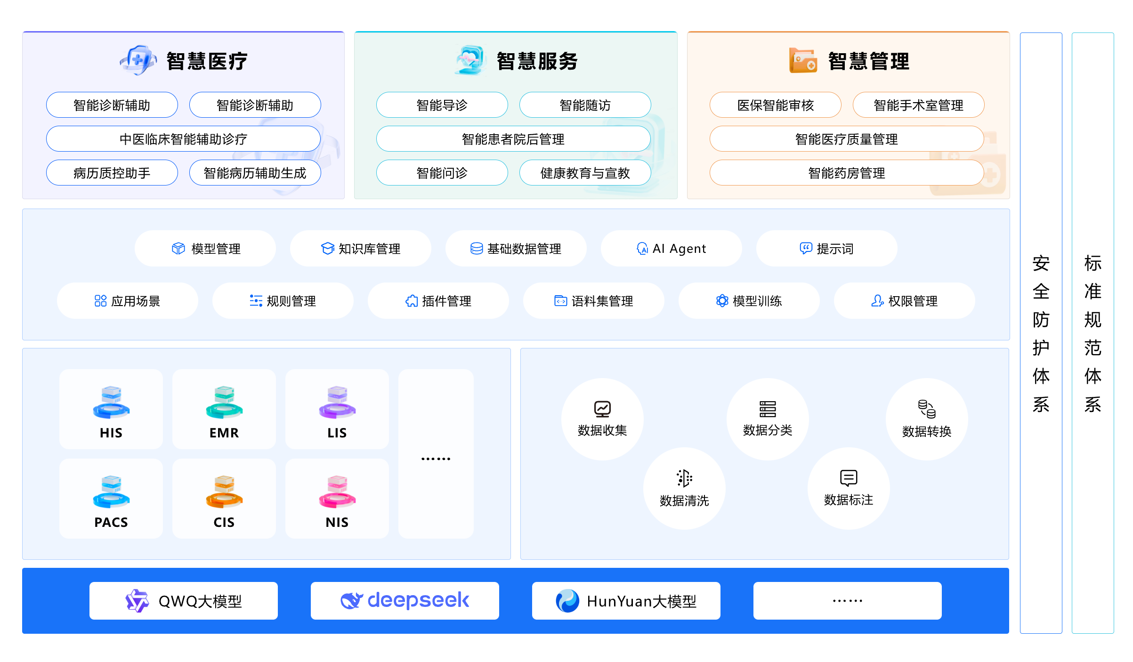
Task: Click the HunYuan大模型 label text
Action: point(641,601)
